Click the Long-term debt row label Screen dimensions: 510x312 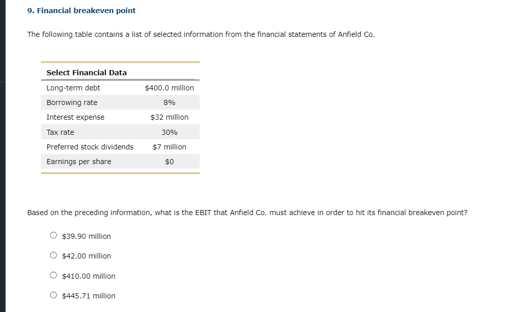pyautogui.click(x=73, y=88)
